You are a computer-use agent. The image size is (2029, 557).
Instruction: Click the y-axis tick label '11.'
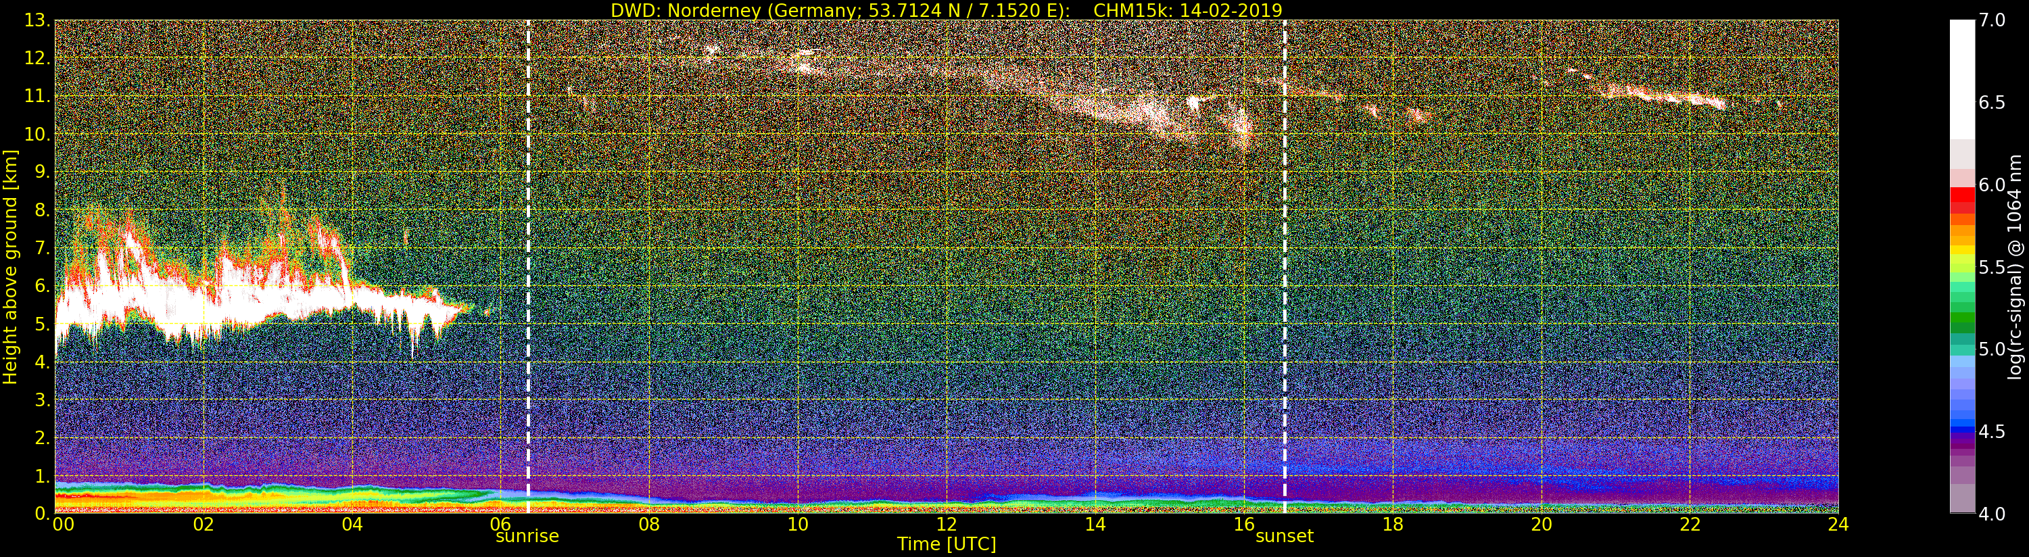coord(37,96)
